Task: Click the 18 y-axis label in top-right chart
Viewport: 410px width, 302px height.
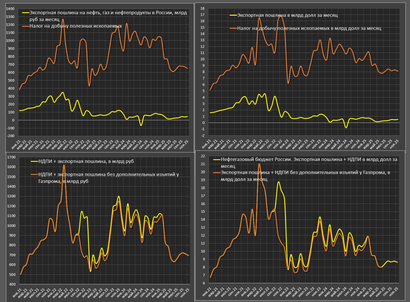Action: point(202,8)
